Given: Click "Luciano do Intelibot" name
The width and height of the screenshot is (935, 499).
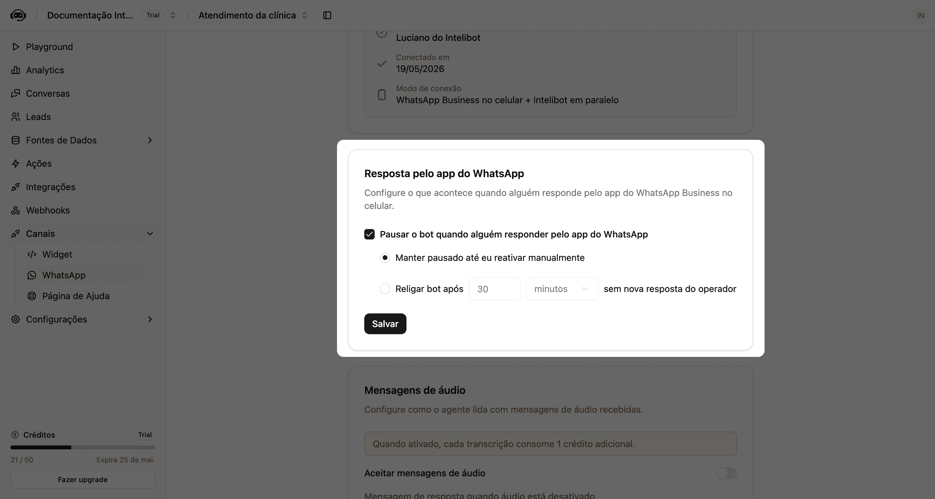Looking at the screenshot, I should click(x=438, y=38).
